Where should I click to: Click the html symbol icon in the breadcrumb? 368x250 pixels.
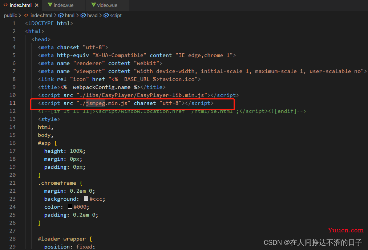(61, 16)
